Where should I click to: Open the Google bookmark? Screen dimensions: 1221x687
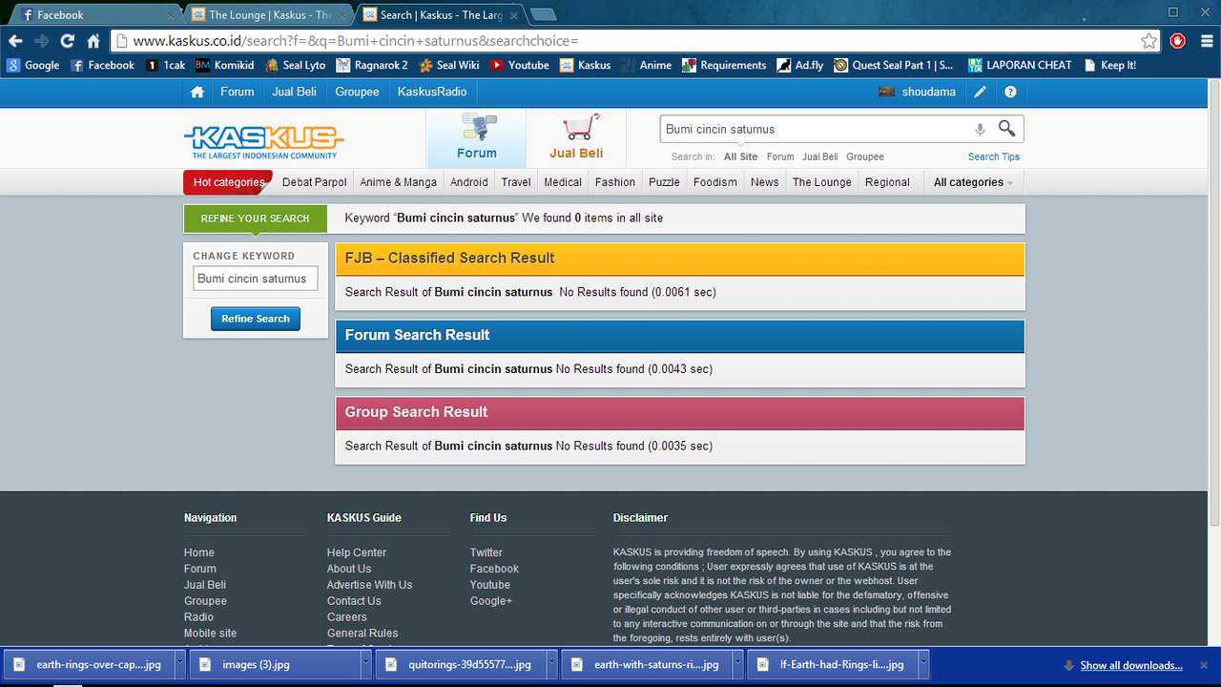[33, 65]
